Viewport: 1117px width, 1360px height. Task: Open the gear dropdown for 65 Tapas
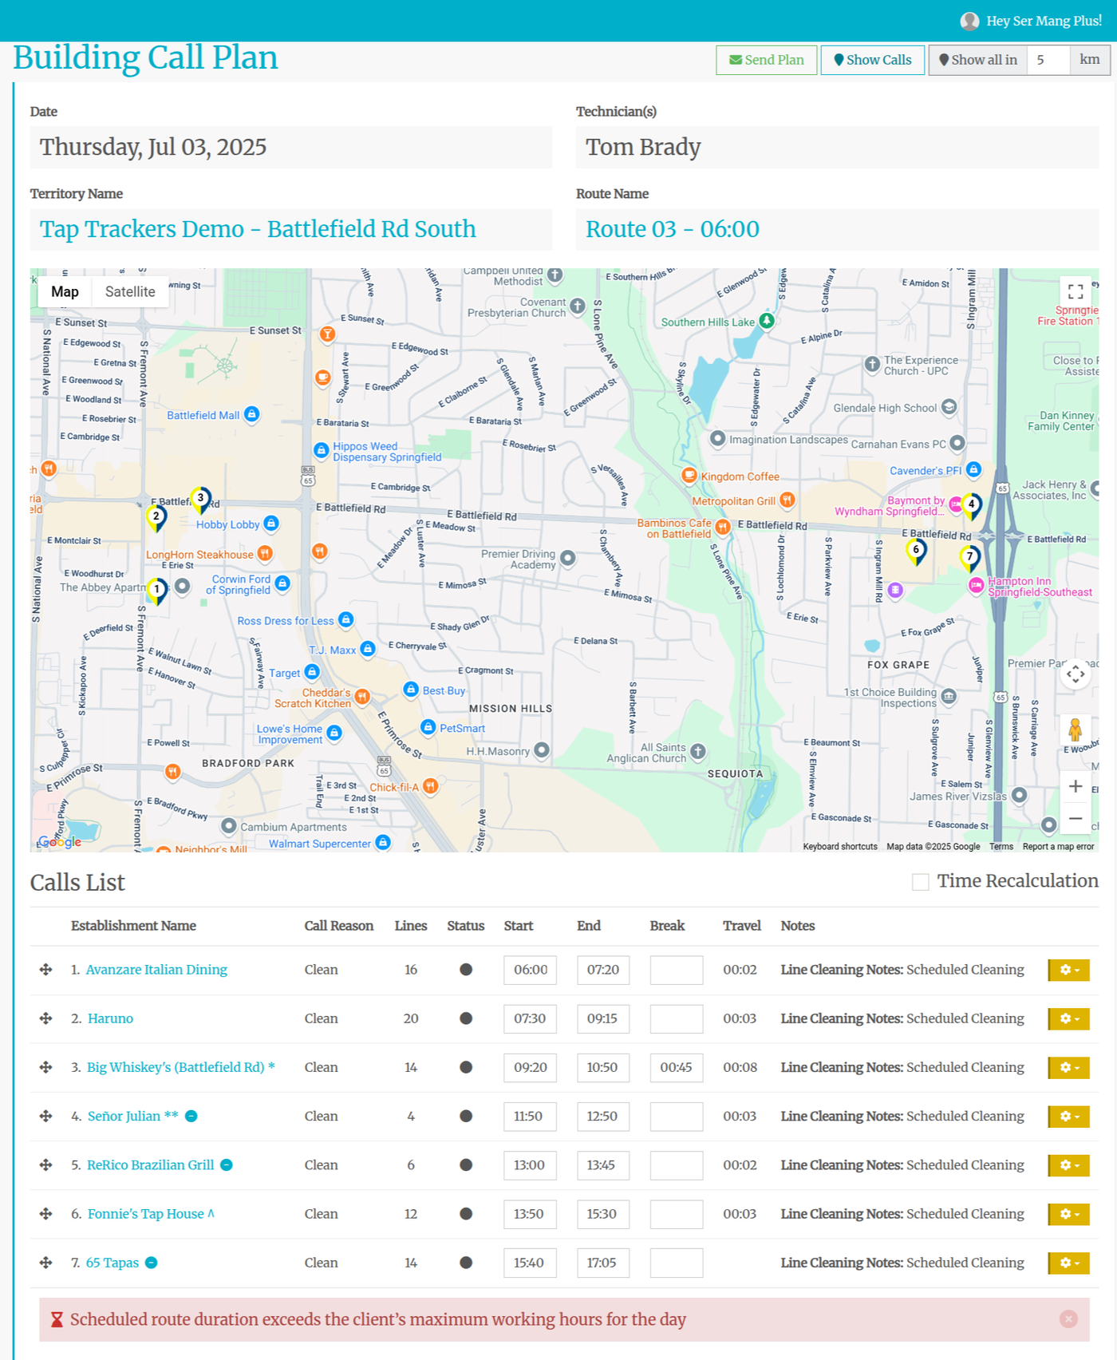click(x=1068, y=1263)
